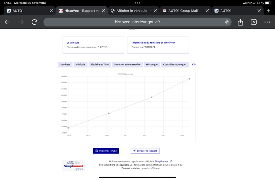
Task: Open the Contrôles techniques tab
Action: click(175, 64)
